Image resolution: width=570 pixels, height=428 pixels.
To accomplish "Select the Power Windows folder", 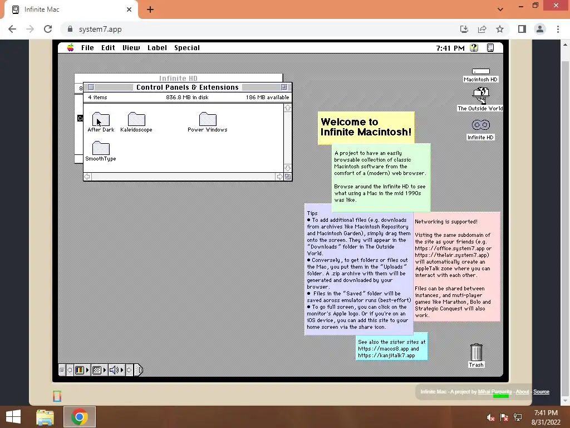I will click(x=208, y=119).
